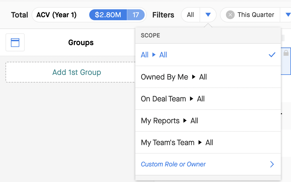Remove the This Quarter filter
This screenshot has height=182, width=291.
[x=230, y=15]
